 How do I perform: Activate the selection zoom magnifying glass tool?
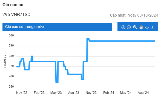[x=135, y=27]
